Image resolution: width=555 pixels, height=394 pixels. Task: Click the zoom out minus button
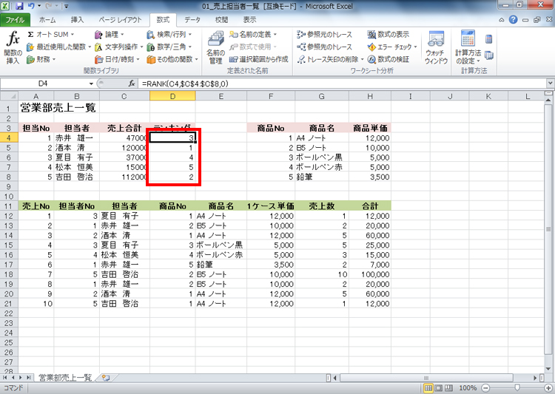[485, 388]
